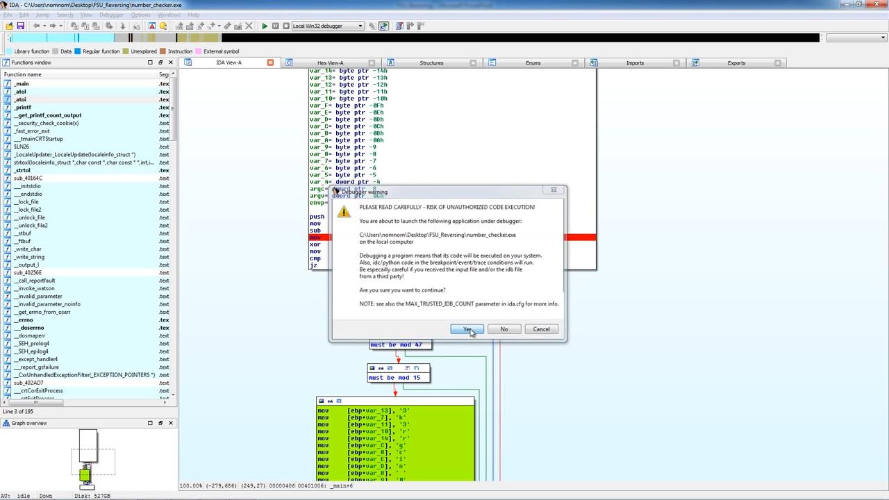Close the Structures tab

(x=473, y=62)
